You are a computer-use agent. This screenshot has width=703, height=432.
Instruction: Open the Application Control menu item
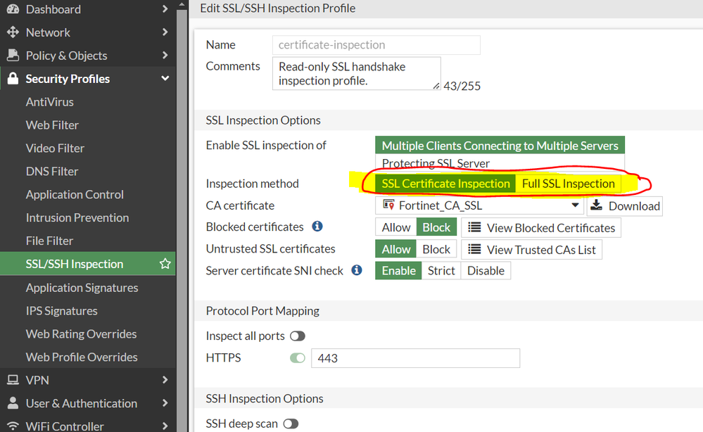coord(75,194)
